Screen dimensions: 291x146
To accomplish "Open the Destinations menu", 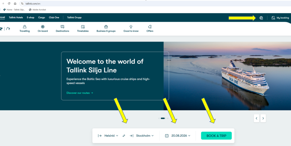I will 62,29.
